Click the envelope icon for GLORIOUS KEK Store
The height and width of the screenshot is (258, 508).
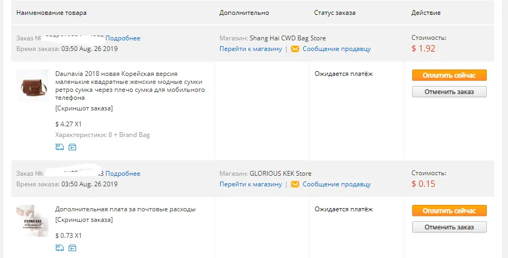tap(295, 184)
